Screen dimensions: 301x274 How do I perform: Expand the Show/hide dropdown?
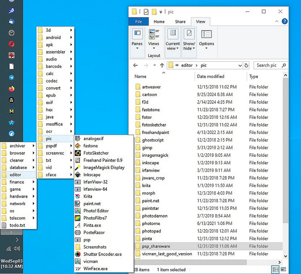pos(189,42)
